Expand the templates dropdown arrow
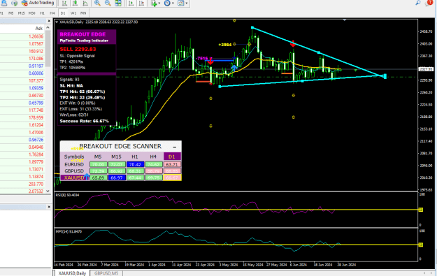This screenshot has width=437, height=276. pyautogui.click(x=187, y=3)
